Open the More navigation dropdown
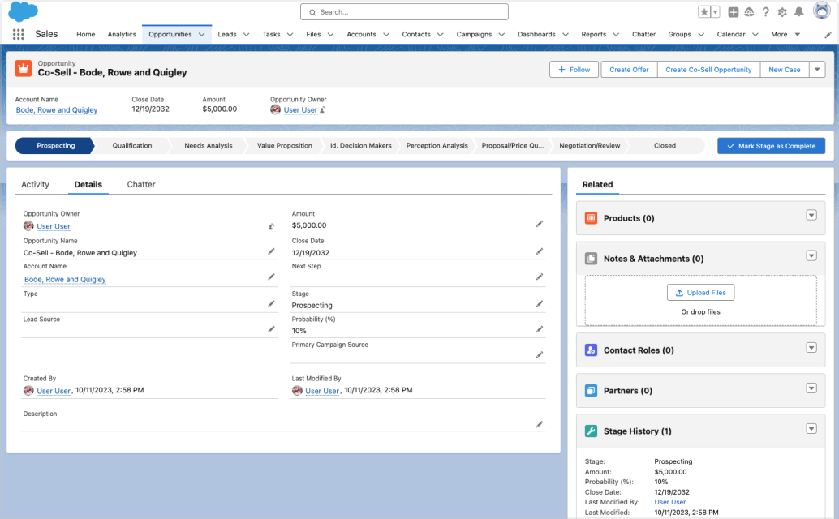This screenshot has height=519, width=839. click(x=785, y=34)
